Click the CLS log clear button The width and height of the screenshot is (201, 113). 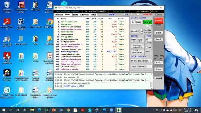(x=155, y=89)
